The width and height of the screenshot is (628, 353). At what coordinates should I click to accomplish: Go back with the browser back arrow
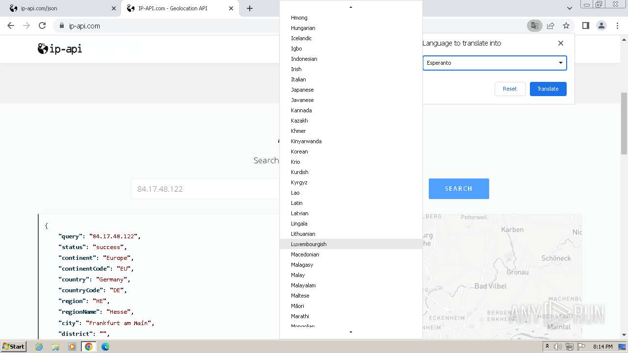11,26
